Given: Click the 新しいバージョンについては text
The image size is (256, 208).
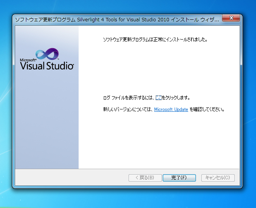Looking at the screenshot, I should 128,109.
